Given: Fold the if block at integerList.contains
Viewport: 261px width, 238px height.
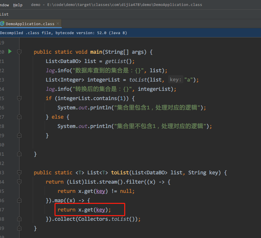Looking at the screenshot, I should (19, 98).
